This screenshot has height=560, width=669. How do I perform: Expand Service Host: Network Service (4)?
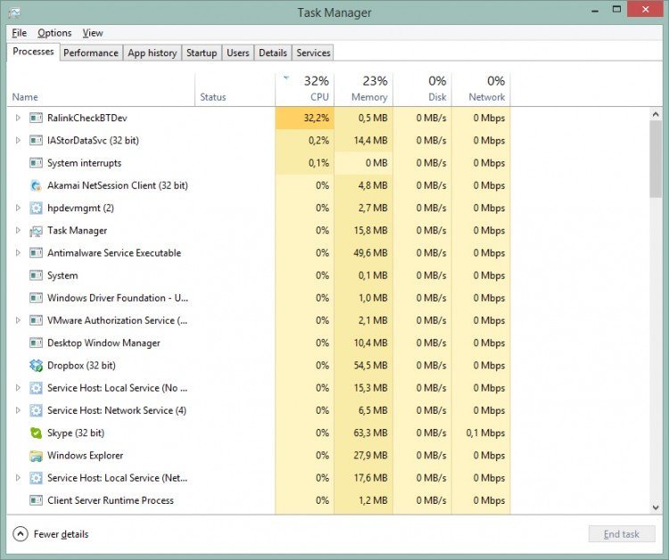(18, 410)
